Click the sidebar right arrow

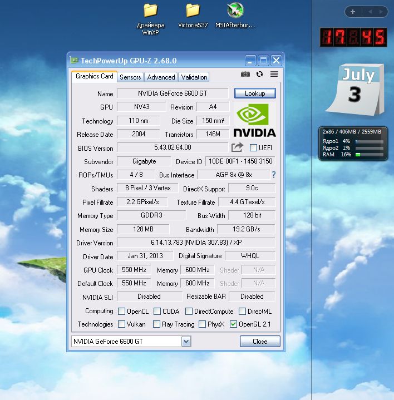click(x=381, y=12)
